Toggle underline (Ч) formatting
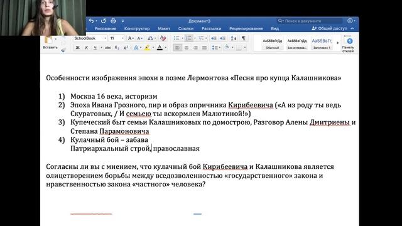 [x=95, y=48]
